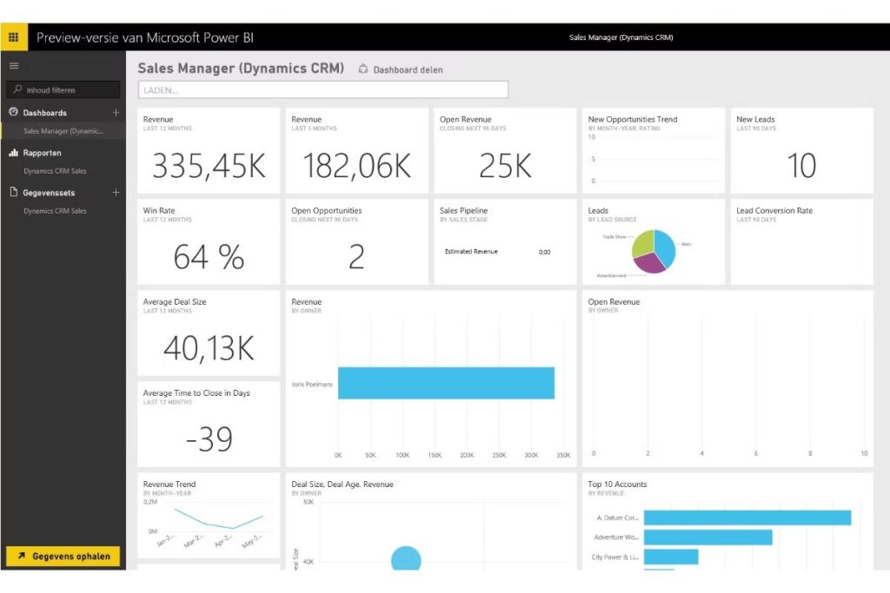This screenshot has width=890, height=593.
Task: Click the Dashboards gauge icon
Action: pos(14,112)
